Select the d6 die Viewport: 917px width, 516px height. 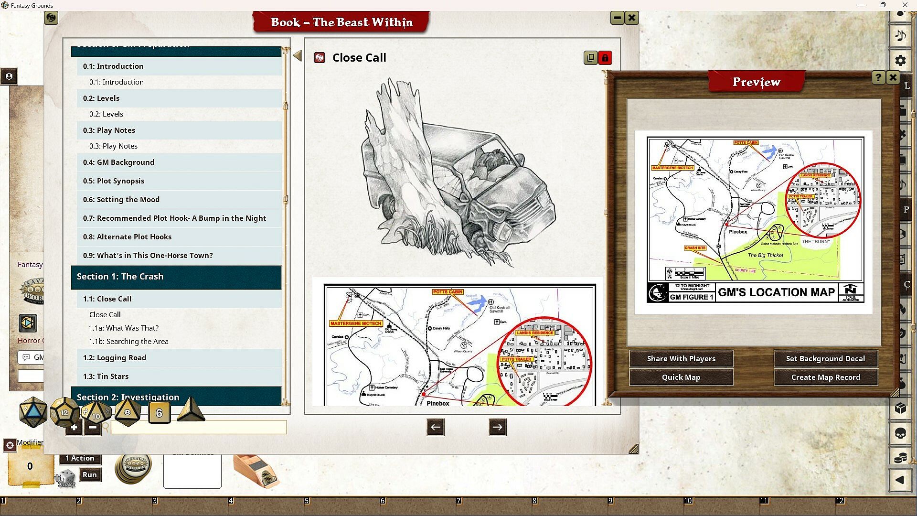[159, 413]
